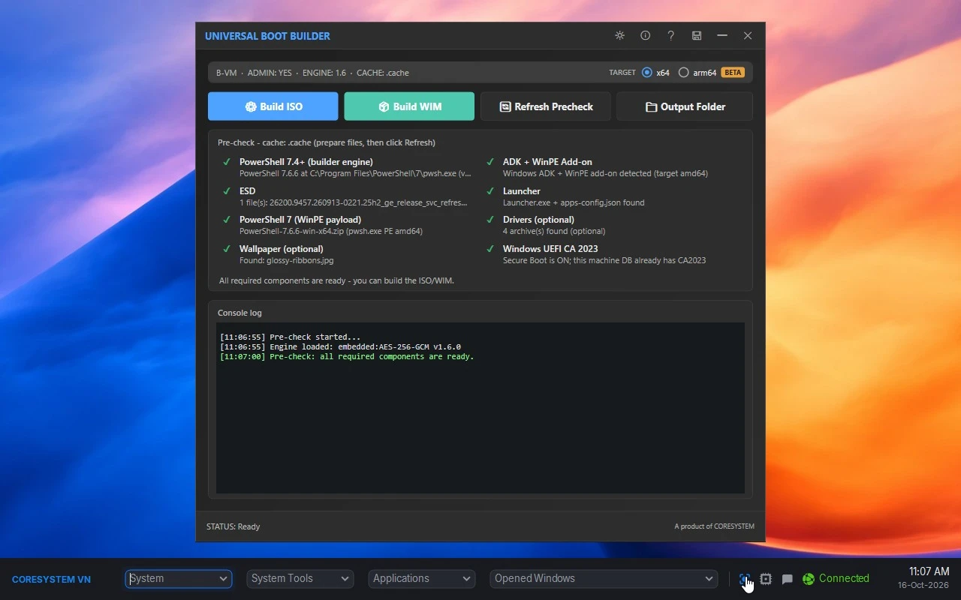Screen dimensions: 961x600
Task: Select the arm64 target radio button
Action: pos(683,73)
